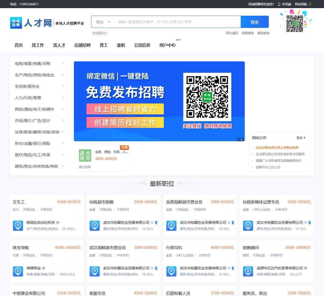Open 用户中心 nav tab
The width and height of the screenshot is (324, 296).
click(x=168, y=45)
